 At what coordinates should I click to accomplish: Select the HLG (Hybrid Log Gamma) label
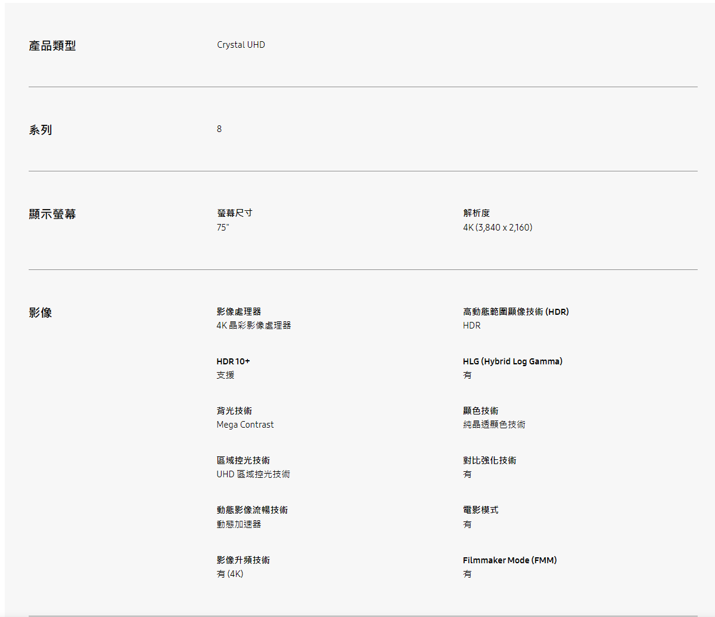[513, 361]
